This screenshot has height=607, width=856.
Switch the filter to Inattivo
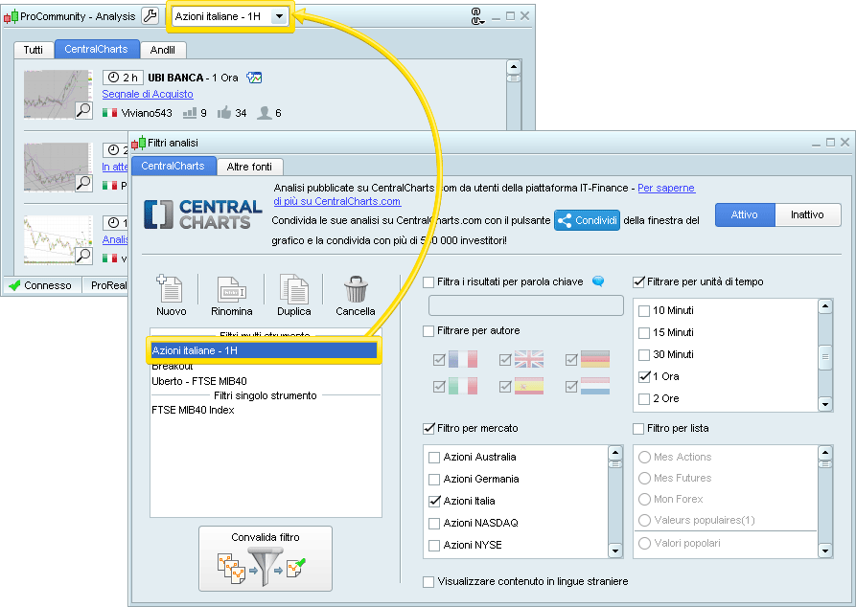(807, 214)
